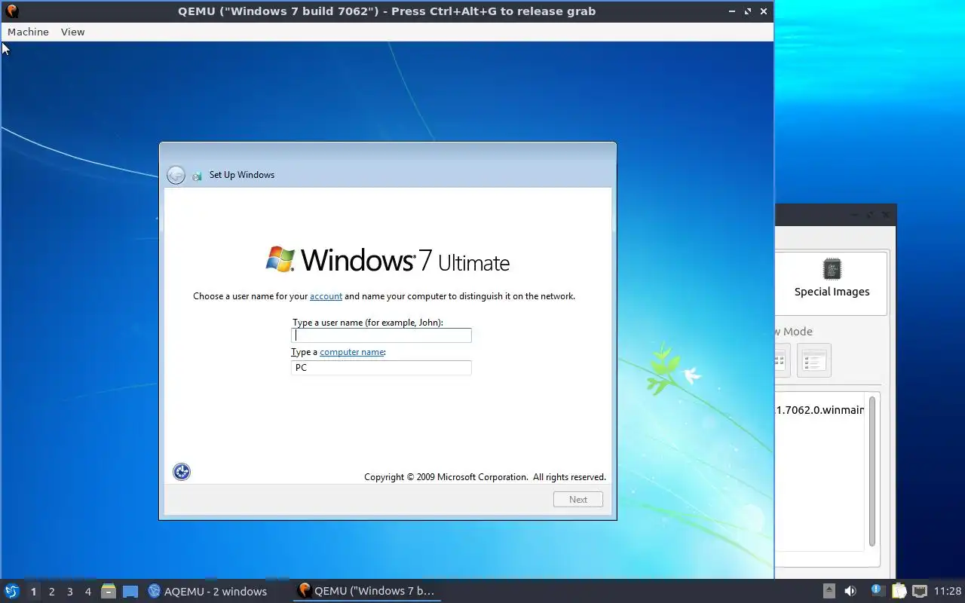
Task: Click the Next button in setup
Action: tap(578, 499)
